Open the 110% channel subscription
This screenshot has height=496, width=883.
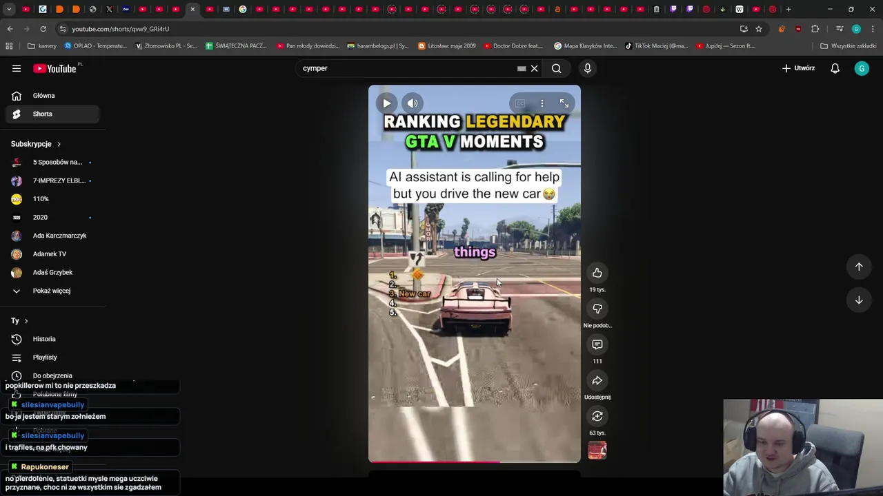pos(52,199)
